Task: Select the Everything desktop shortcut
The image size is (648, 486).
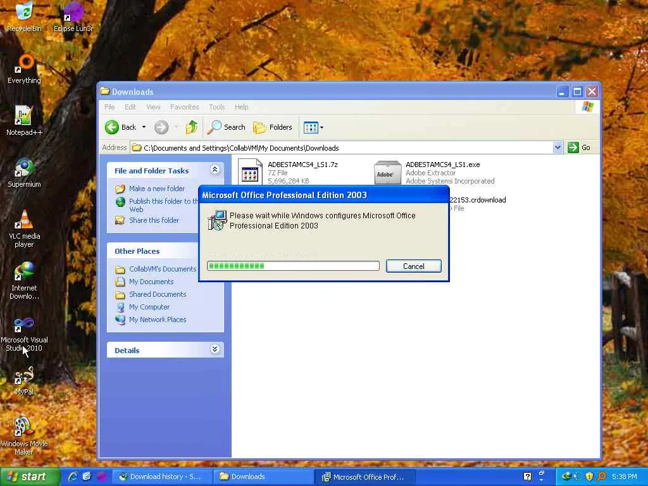Action: point(24,69)
